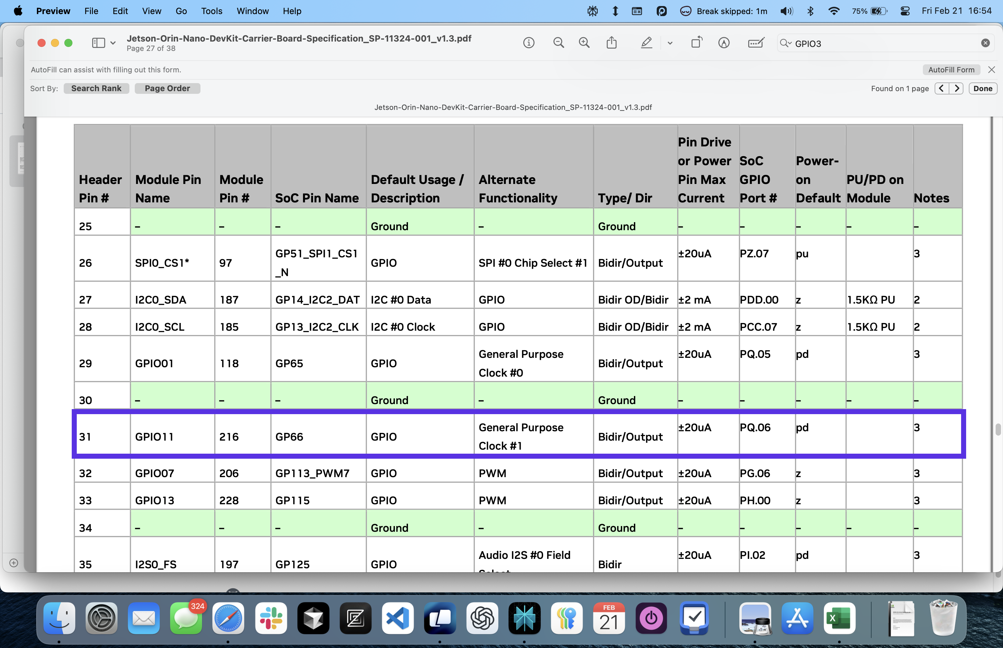The image size is (1003, 648).
Task: Open the Preview application menu
Action: (x=53, y=11)
